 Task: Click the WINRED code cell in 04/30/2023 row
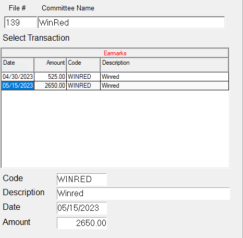(83, 77)
